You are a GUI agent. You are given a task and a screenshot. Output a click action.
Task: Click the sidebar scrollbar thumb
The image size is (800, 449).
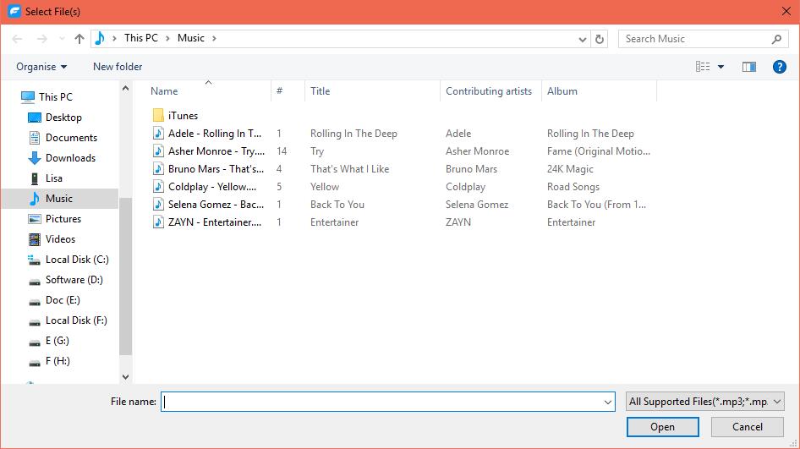125,276
